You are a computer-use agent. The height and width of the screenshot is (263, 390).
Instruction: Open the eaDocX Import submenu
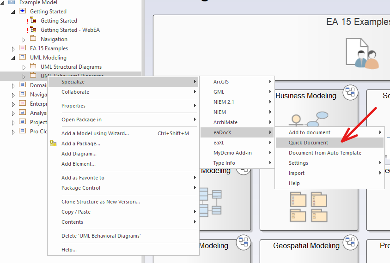(x=329, y=173)
